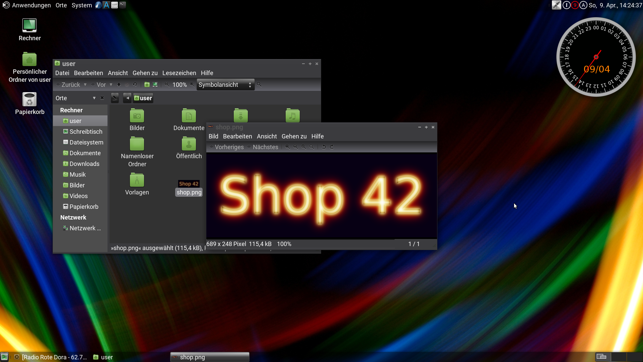Click the computer icon in the file manager toolbar
The width and height of the screenshot is (643, 362).
[155, 85]
